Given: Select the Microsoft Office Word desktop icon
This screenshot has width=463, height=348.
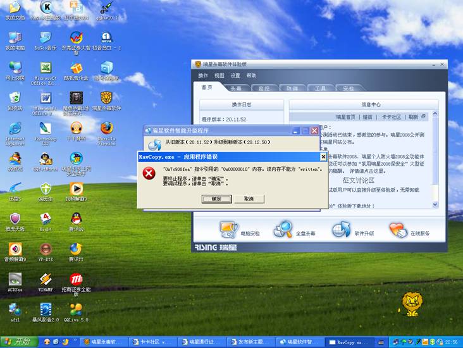Looking at the screenshot, I should point(46,103).
